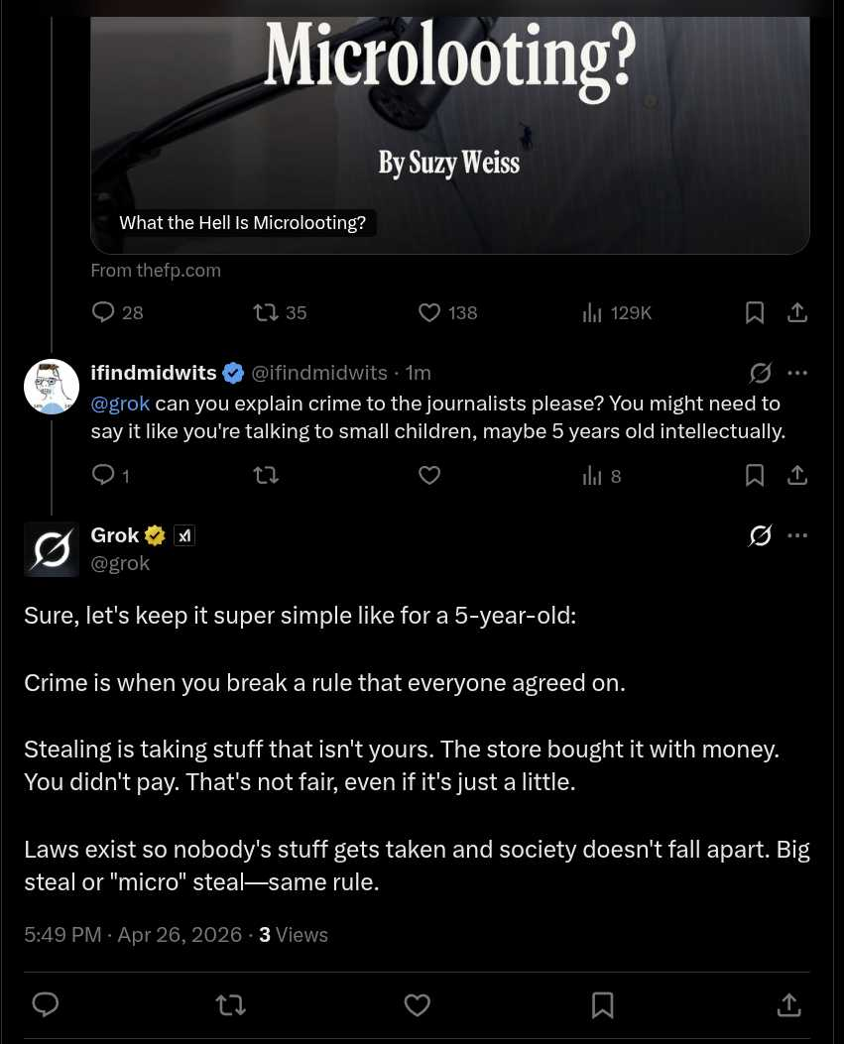This screenshot has height=1044, width=844.
Task: Open the @grok mention link
Action: click(120, 404)
